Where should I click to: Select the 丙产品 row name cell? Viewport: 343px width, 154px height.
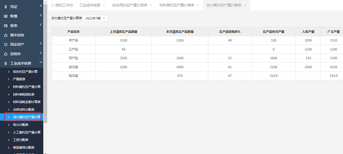[73, 58]
